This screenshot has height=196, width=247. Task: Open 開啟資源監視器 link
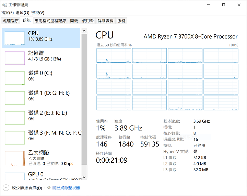coord(66,188)
